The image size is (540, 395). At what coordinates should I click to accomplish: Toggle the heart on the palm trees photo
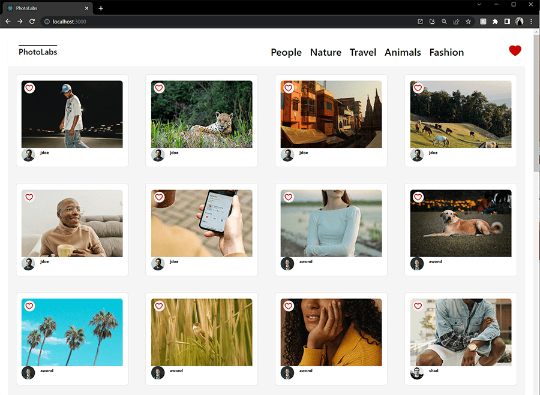29,306
